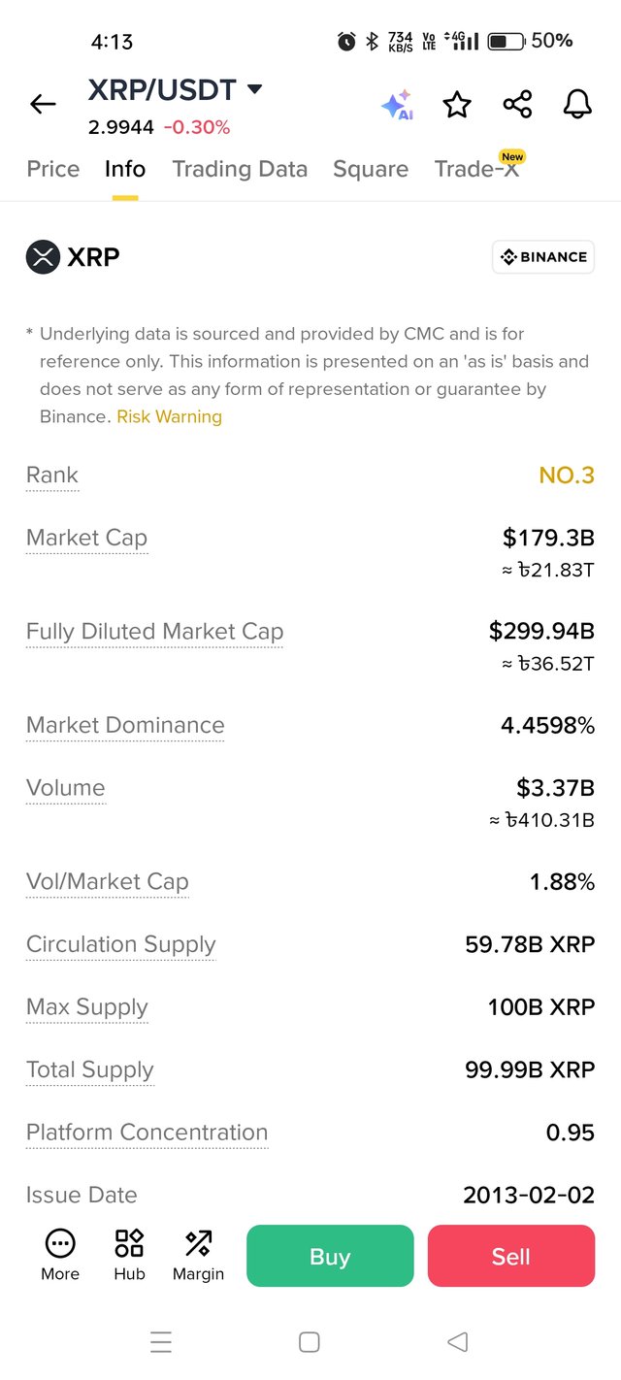
Task: Open the AI assistant sparkle icon
Action: [397, 105]
